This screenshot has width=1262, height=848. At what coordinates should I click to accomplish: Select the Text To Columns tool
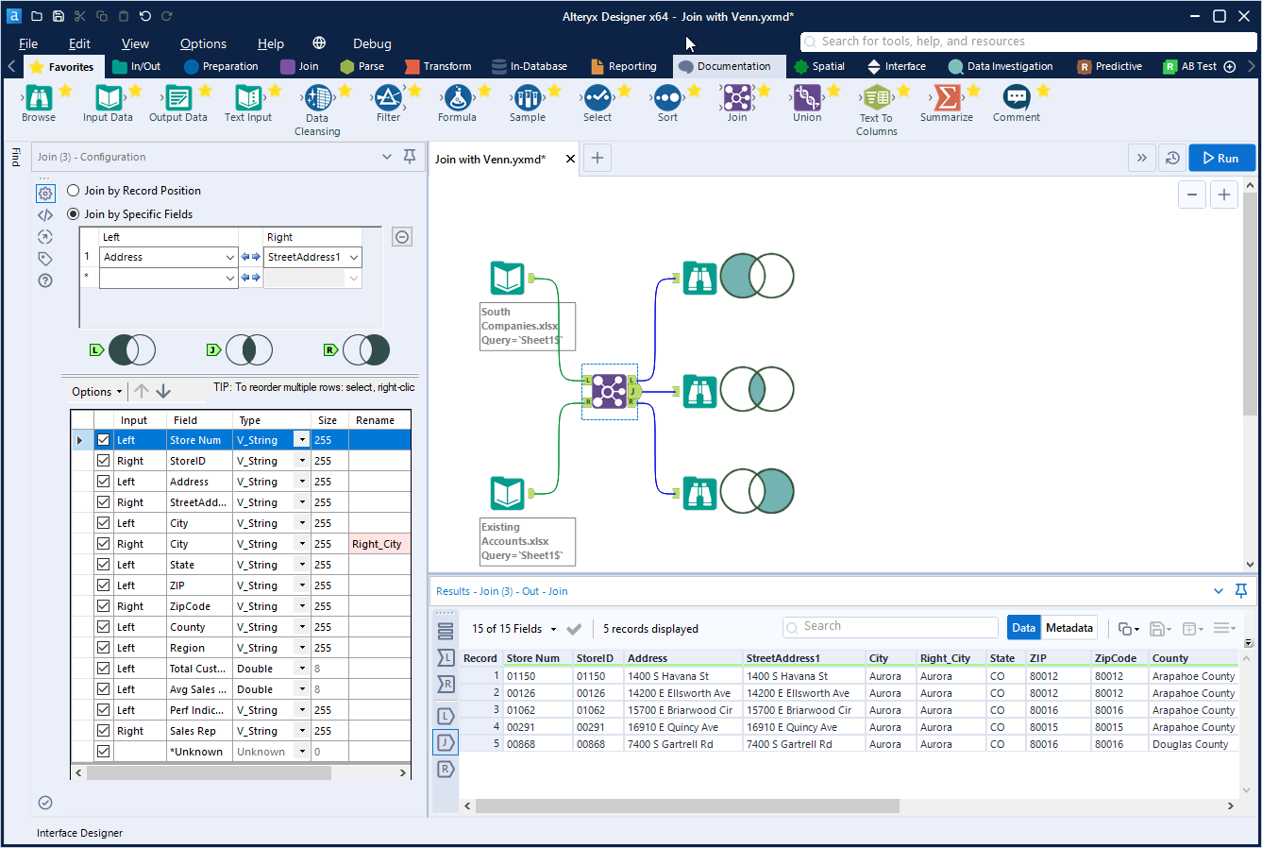(x=876, y=98)
